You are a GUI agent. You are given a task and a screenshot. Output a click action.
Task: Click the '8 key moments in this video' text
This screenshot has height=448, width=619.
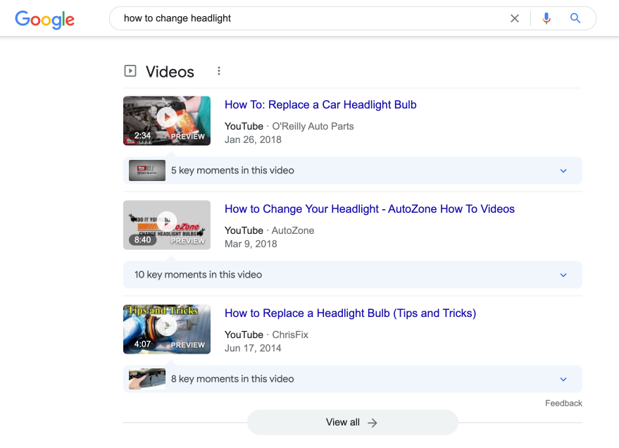[x=232, y=379]
